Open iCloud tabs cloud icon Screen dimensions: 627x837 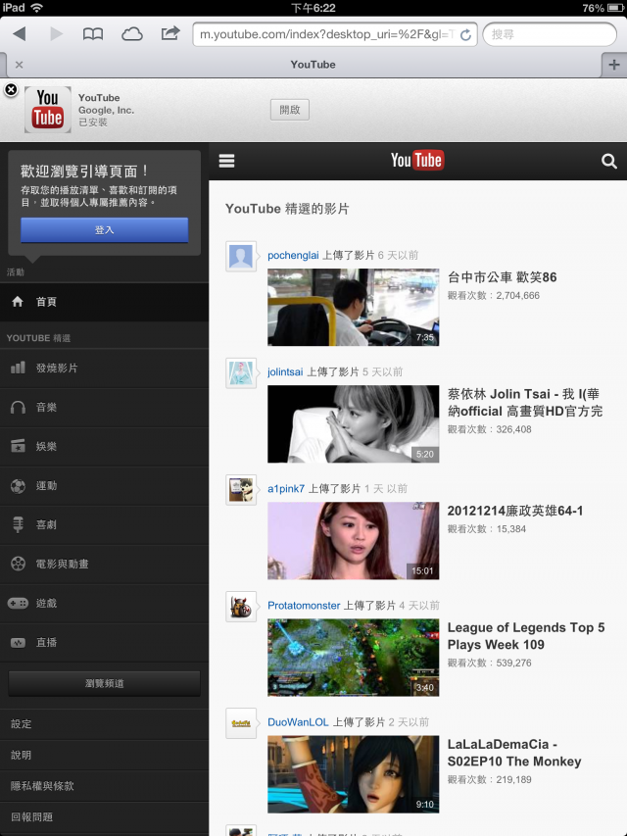click(132, 34)
